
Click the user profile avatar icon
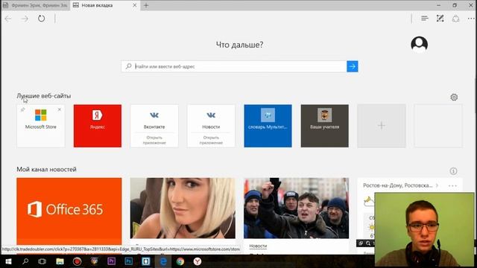click(x=419, y=45)
